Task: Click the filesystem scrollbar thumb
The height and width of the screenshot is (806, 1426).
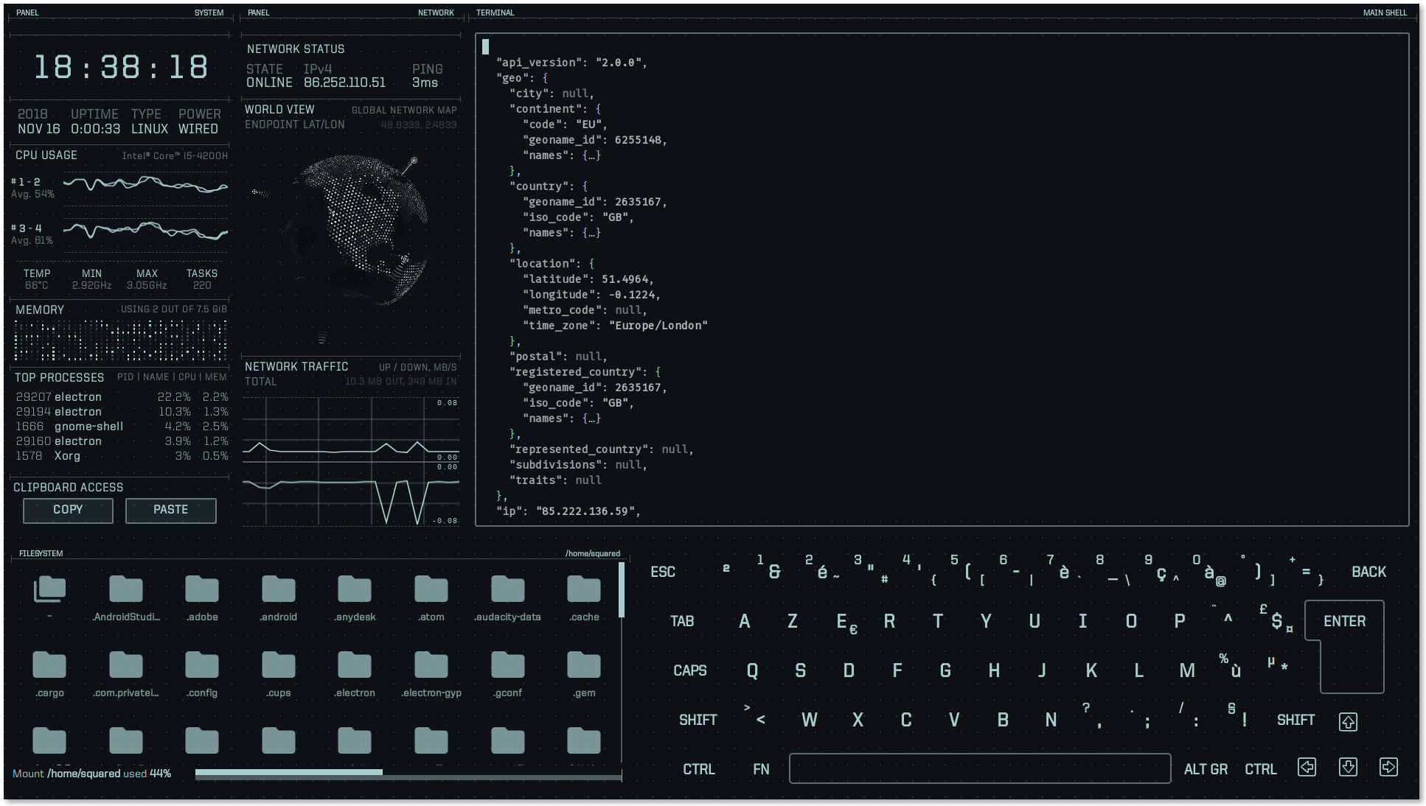Action: point(622,589)
